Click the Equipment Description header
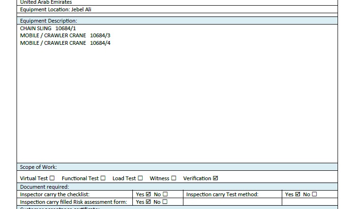347x209 pixels. tap(48, 21)
